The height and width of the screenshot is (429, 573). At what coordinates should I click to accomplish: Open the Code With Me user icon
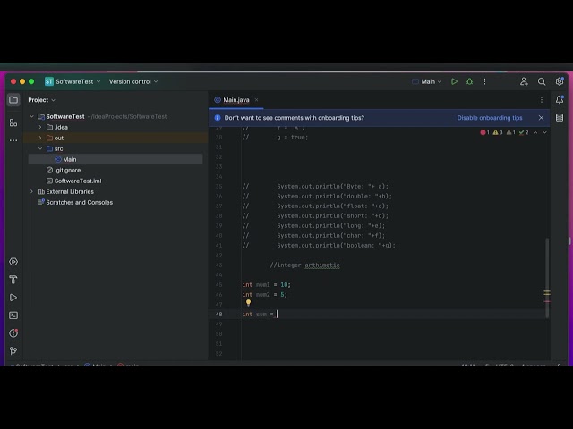524,81
